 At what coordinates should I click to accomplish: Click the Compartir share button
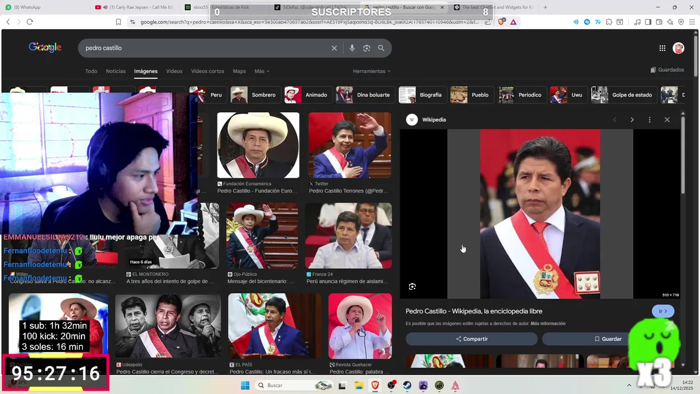click(472, 339)
